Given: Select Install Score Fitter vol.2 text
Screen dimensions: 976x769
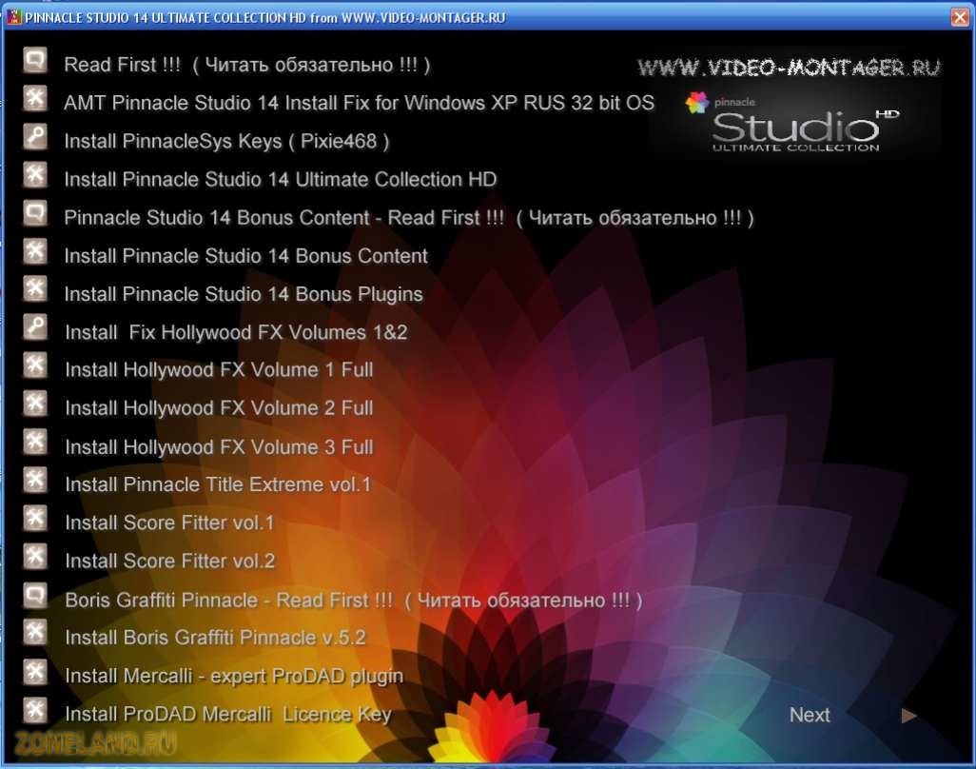Looking at the screenshot, I should tap(170, 561).
